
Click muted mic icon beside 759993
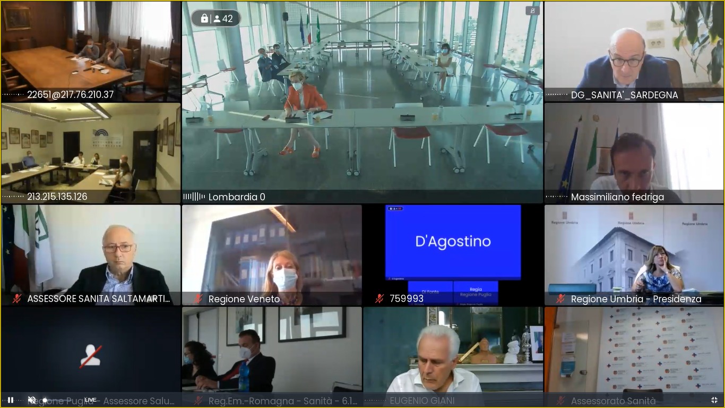(379, 299)
